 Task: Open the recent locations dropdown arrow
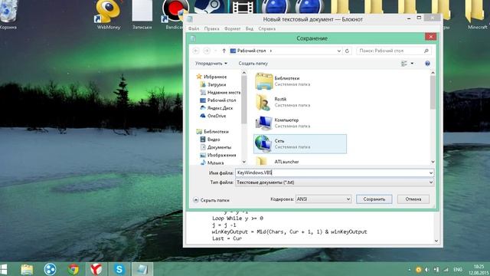coord(215,51)
